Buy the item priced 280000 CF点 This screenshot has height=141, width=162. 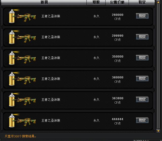coord(142,16)
